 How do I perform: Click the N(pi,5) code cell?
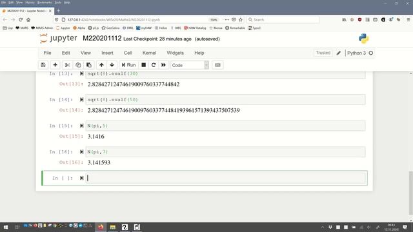(x=225, y=126)
